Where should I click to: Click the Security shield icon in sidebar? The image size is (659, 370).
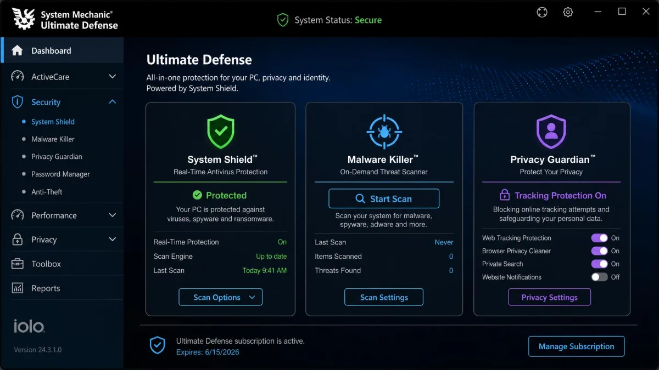18,102
